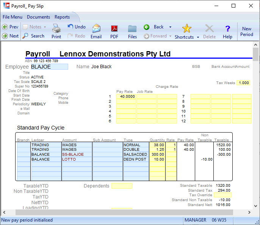The image size is (260, 225).
Task: Open the Files folder icon
Action: click(x=132, y=29)
